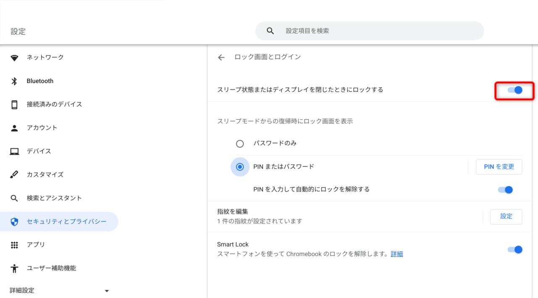The width and height of the screenshot is (538, 298).
Task: Click the laptop device icon
Action: [15, 152]
